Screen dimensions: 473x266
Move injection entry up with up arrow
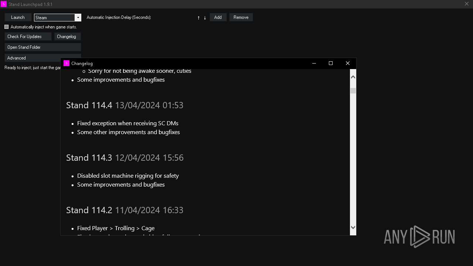click(x=198, y=18)
